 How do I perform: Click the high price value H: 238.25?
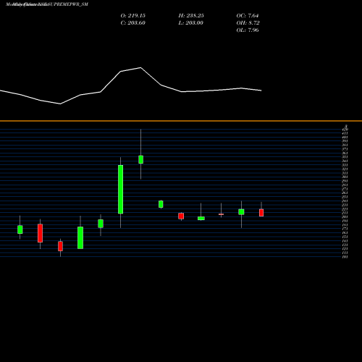point(191,15)
